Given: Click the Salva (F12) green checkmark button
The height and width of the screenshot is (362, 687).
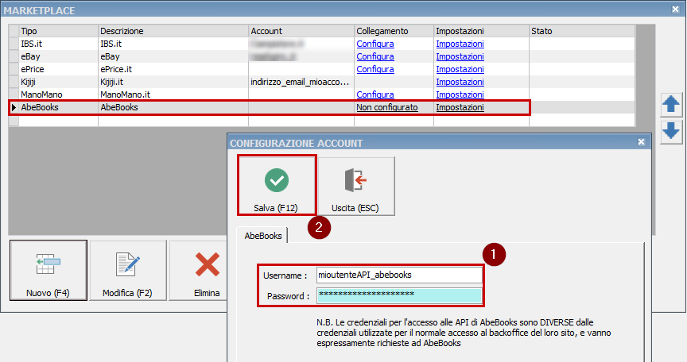Looking at the screenshot, I should 277,186.
